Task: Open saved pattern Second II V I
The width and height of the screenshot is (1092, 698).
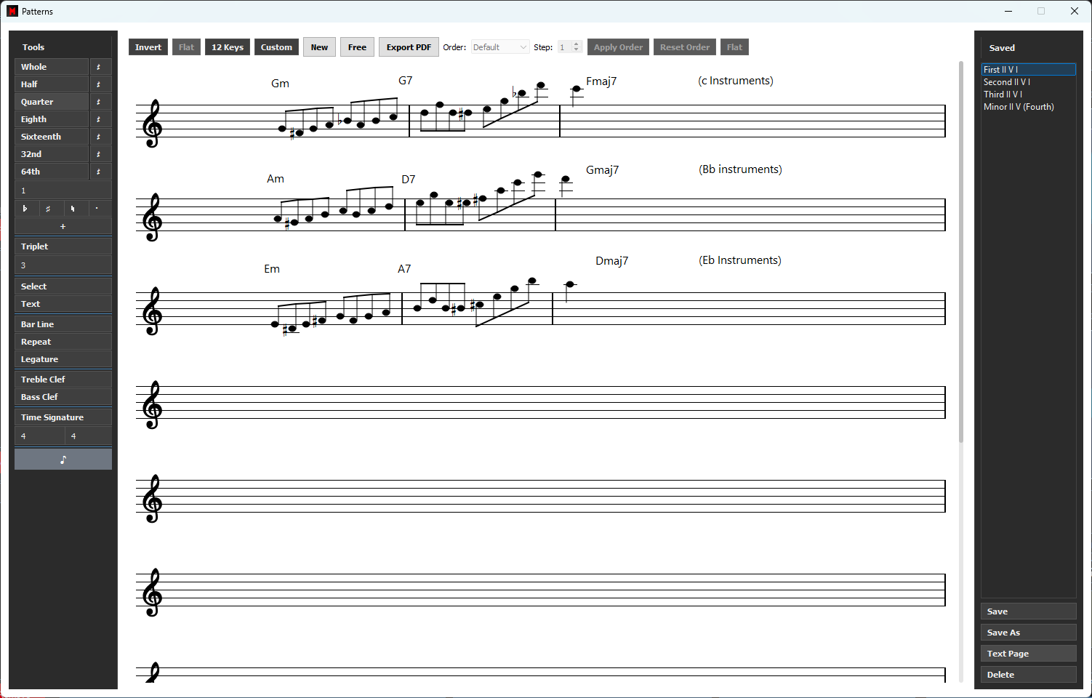Action: [1007, 82]
